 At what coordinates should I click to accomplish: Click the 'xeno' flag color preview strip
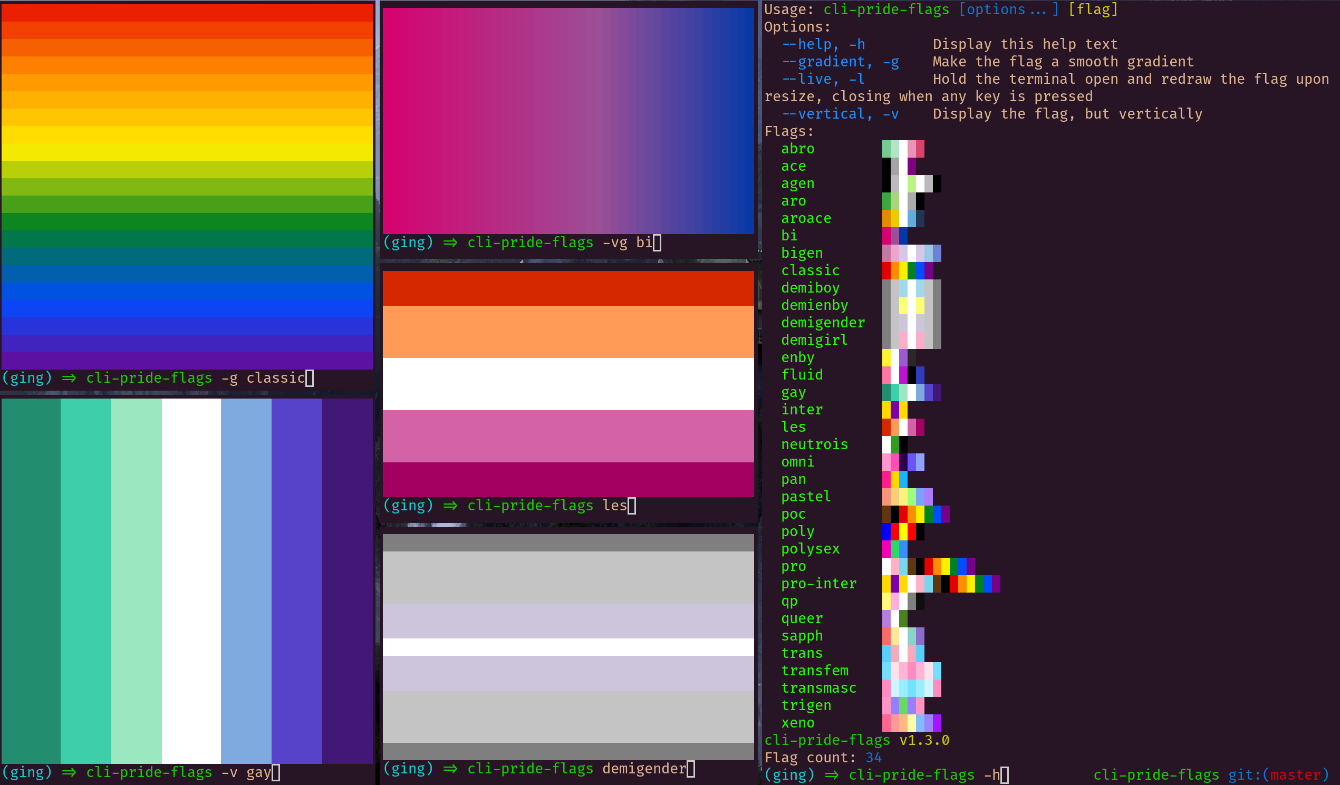point(911,723)
